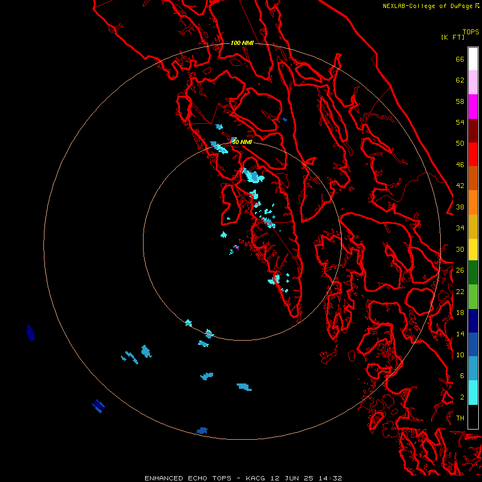Click the 58 legend value
The width and height of the screenshot is (482, 482).
pos(460,101)
